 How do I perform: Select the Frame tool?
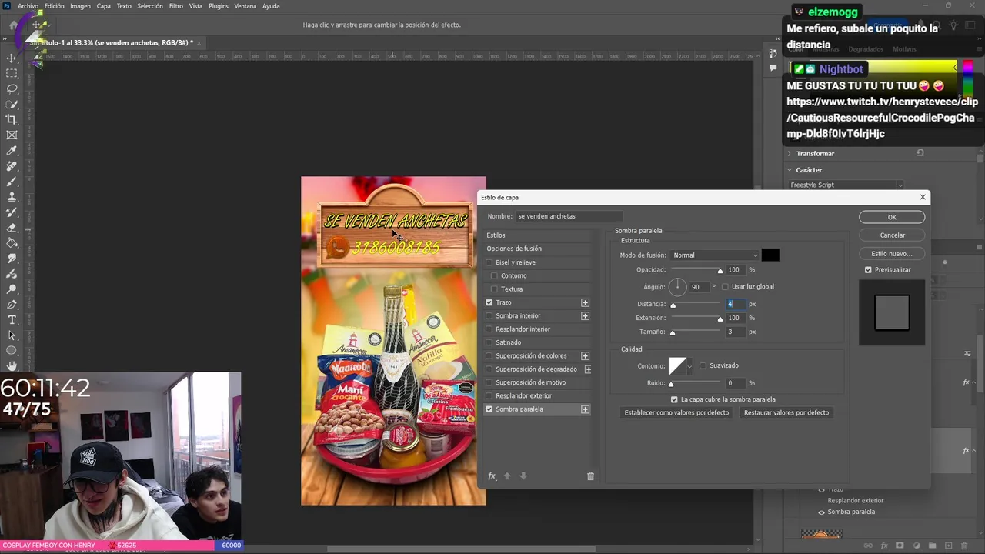click(x=12, y=135)
